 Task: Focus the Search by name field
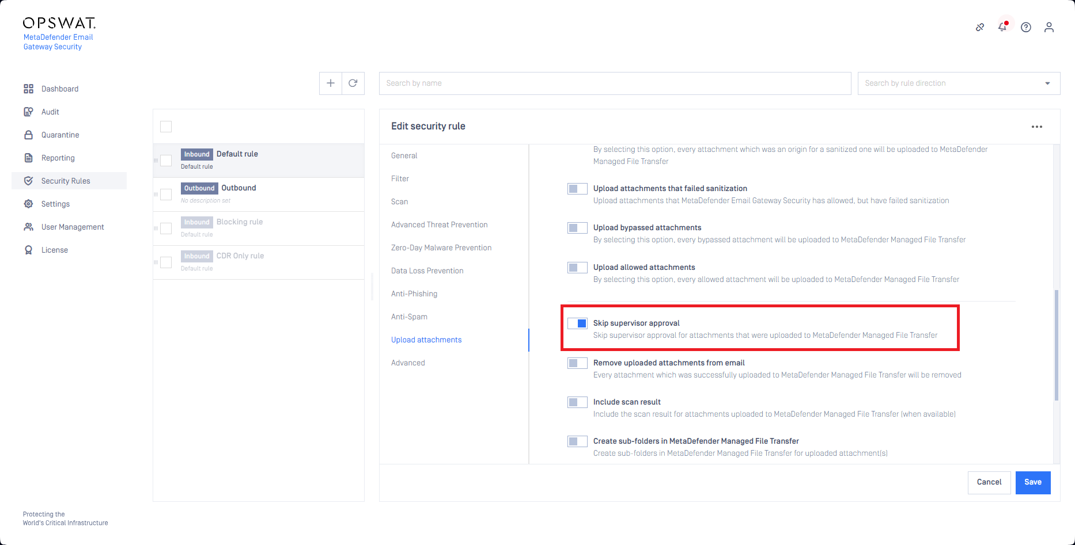click(x=615, y=83)
